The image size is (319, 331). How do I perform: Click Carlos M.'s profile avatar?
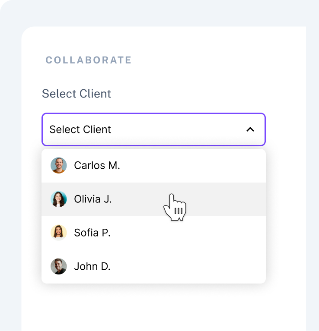(58, 165)
